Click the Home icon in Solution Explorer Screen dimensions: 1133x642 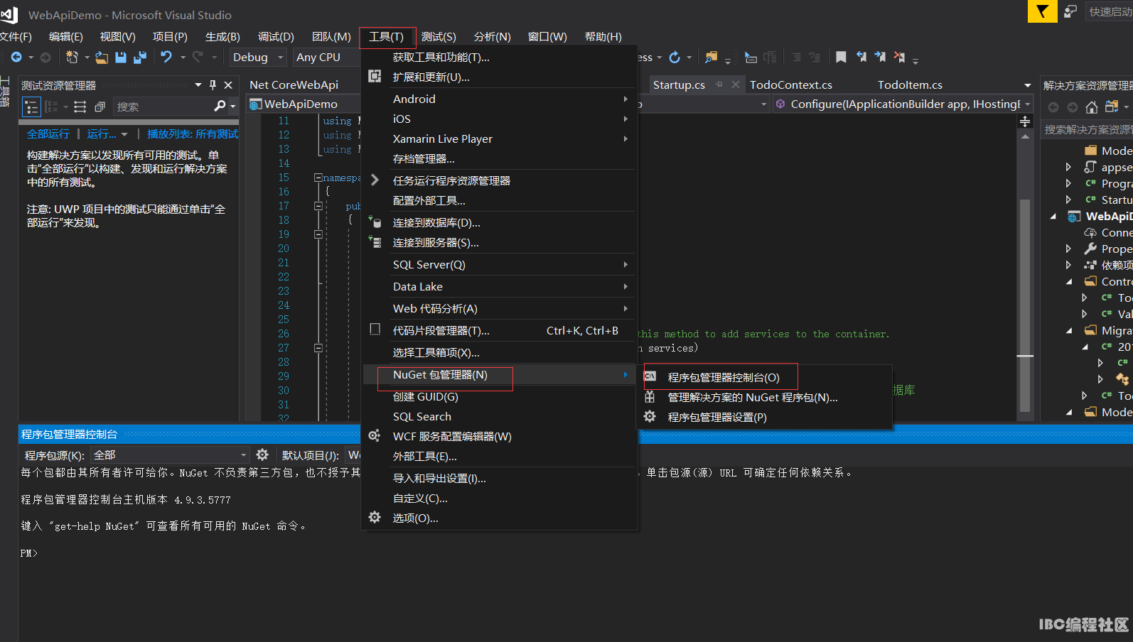coord(1092,107)
